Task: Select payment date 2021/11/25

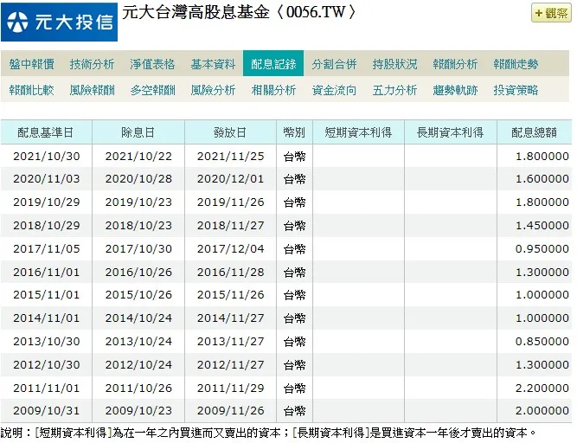Action: point(230,157)
